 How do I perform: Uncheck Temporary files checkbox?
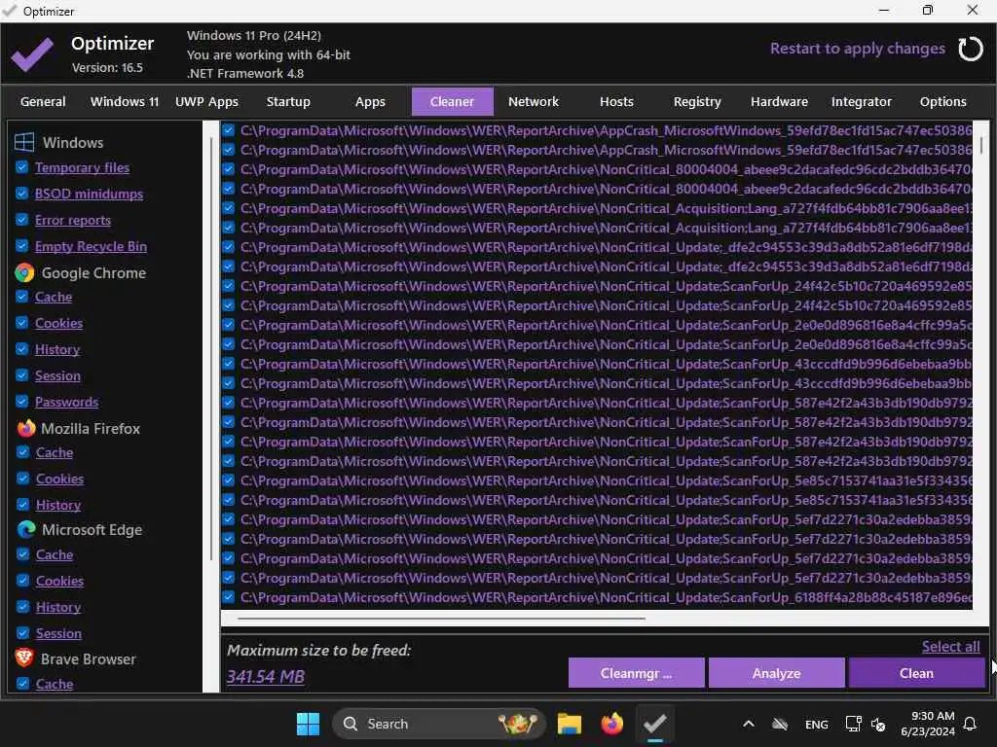click(x=21, y=167)
